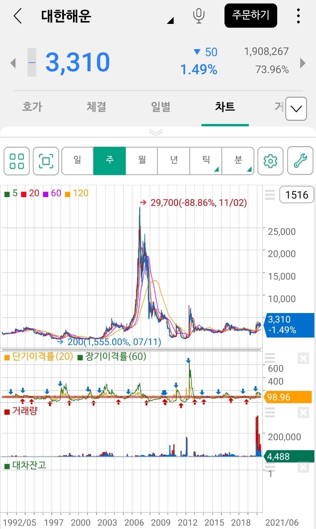Tap the 대차잔고 legend label

(x=25, y=465)
